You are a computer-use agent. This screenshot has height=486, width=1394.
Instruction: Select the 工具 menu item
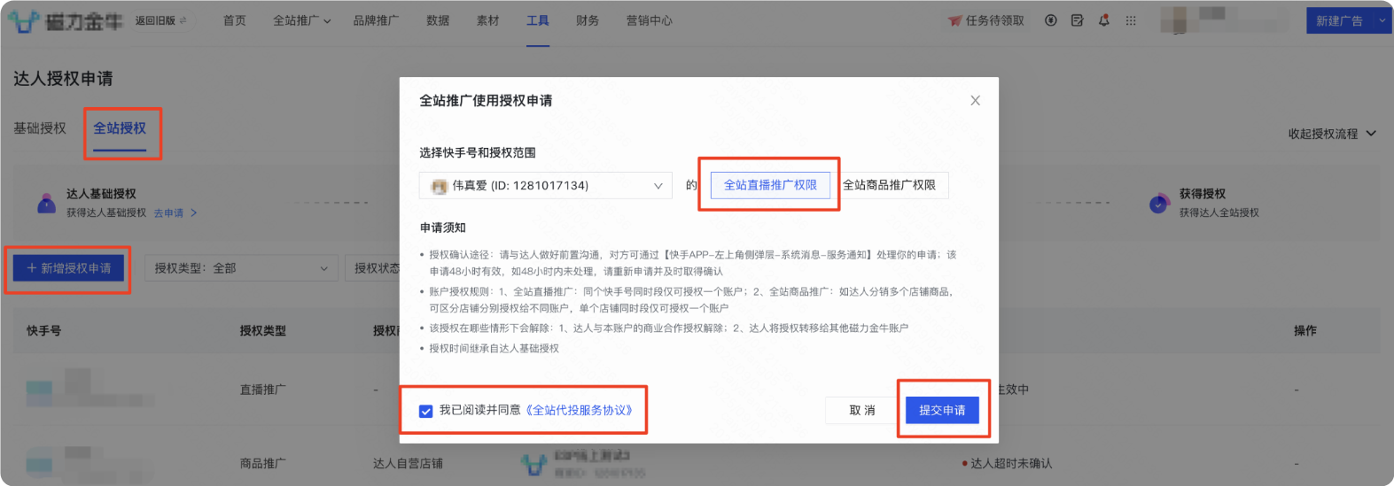coord(537,20)
